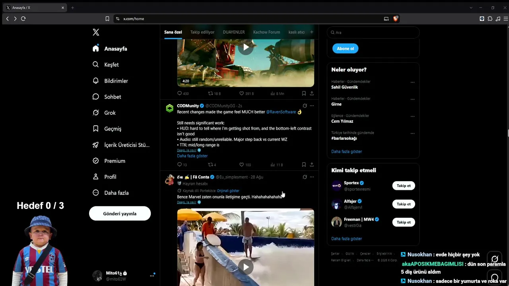Open the @RavenSoftware mention link
509x286 pixels.
tap(281, 112)
